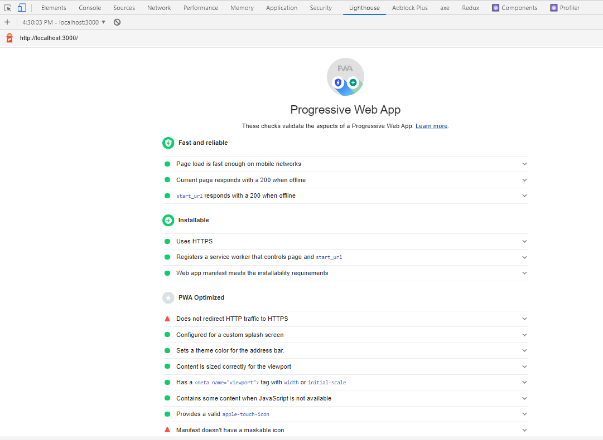
Task: Open the Redux tab
Action: (x=470, y=8)
